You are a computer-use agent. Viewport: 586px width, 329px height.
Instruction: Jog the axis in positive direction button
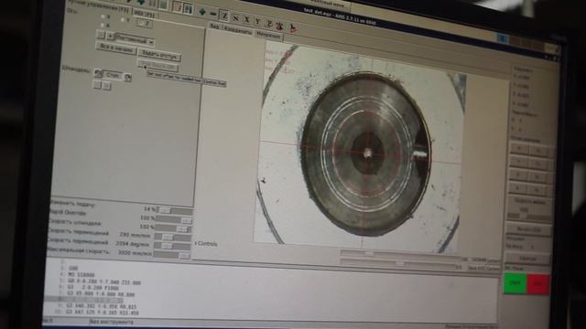point(110,37)
